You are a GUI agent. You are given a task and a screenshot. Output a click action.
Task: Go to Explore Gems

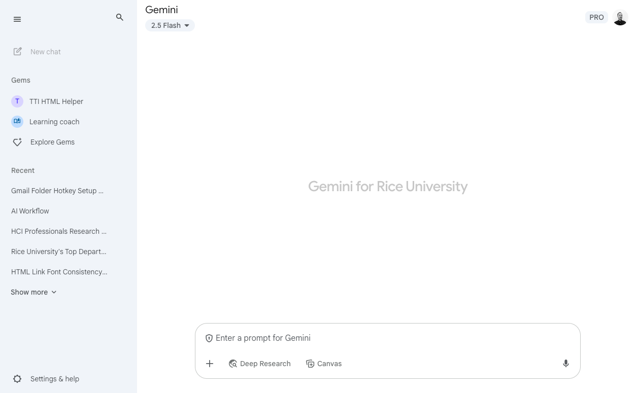click(x=52, y=142)
